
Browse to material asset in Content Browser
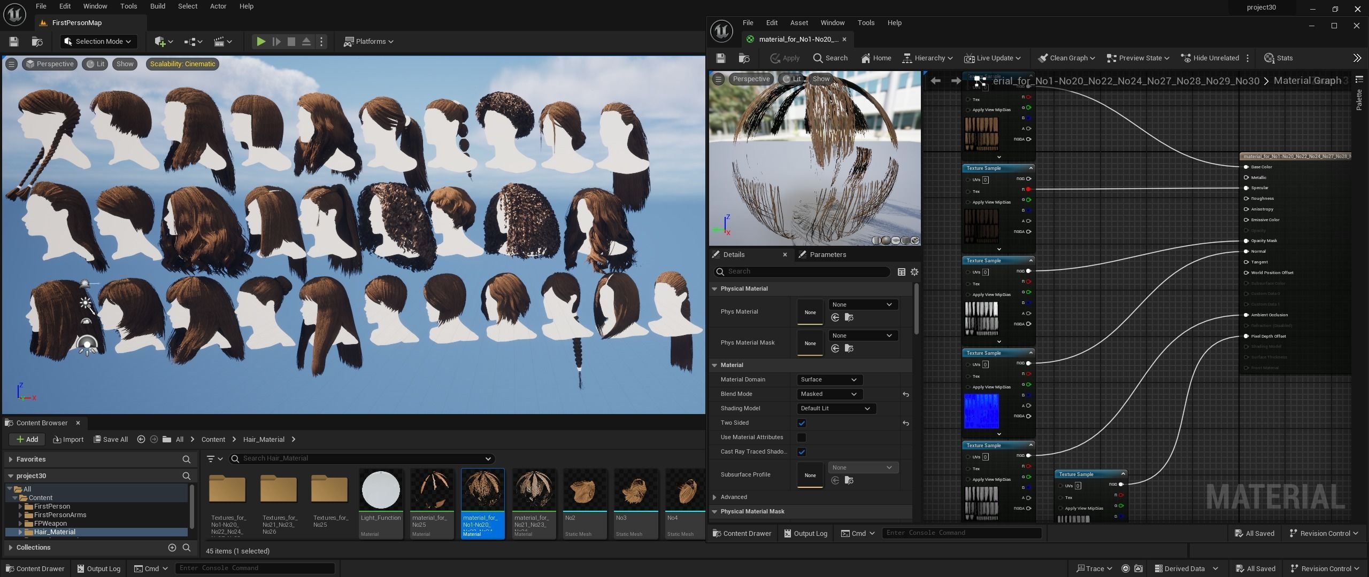pyautogui.click(x=744, y=58)
